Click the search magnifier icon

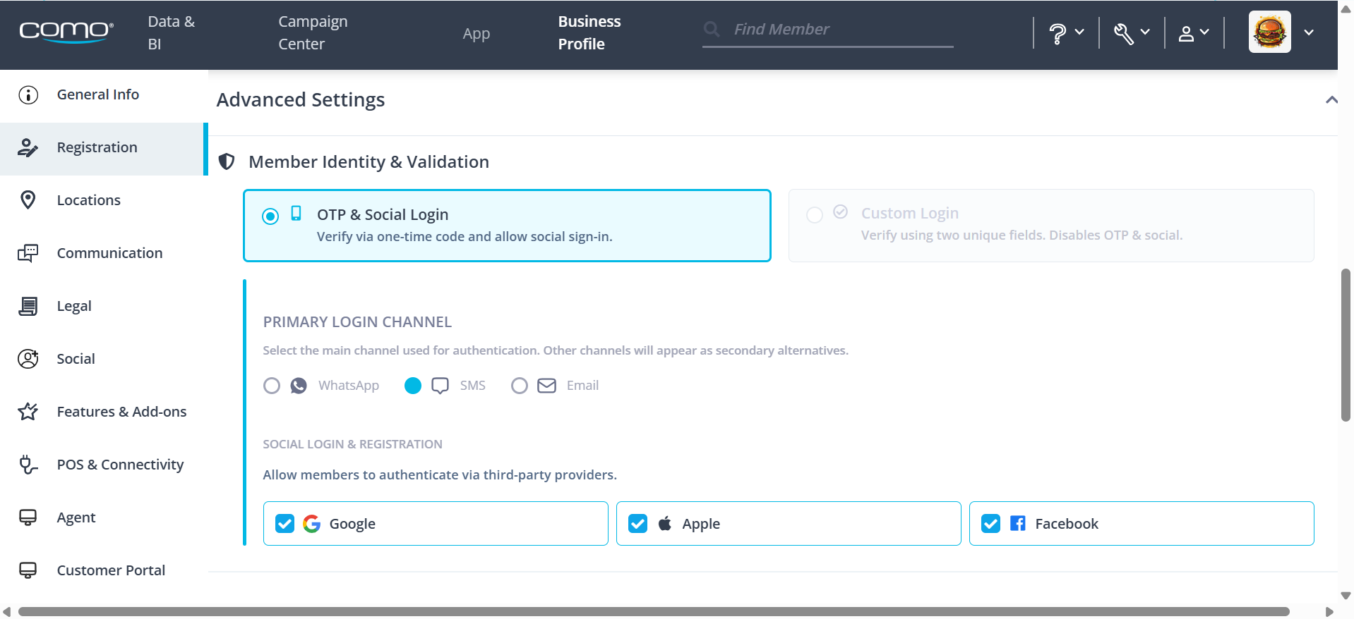click(712, 29)
